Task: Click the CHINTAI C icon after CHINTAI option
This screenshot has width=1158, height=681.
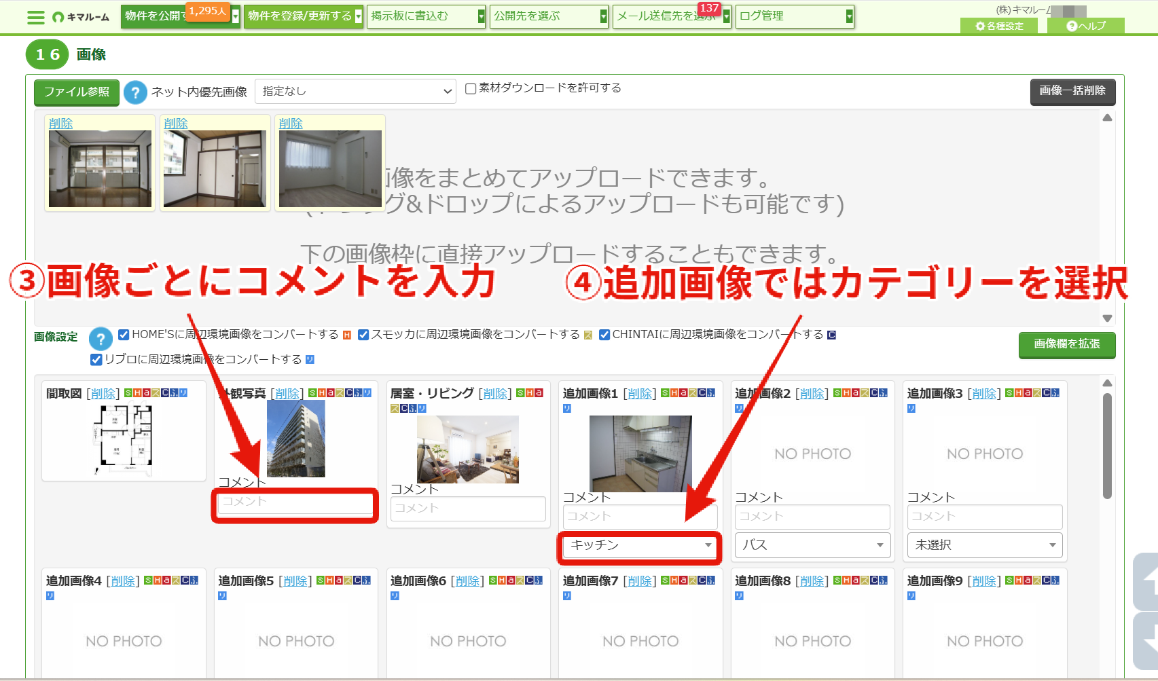Action: point(831,335)
